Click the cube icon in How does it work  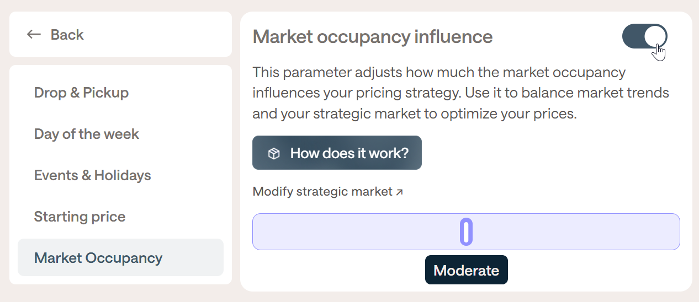click(274, 153)
